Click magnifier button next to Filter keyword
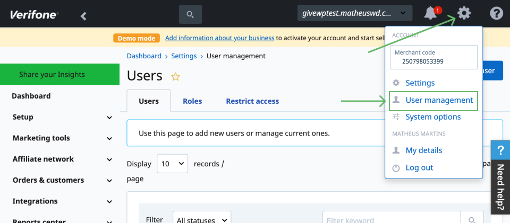This screenshot has height=223, width=510. [472, 220]
